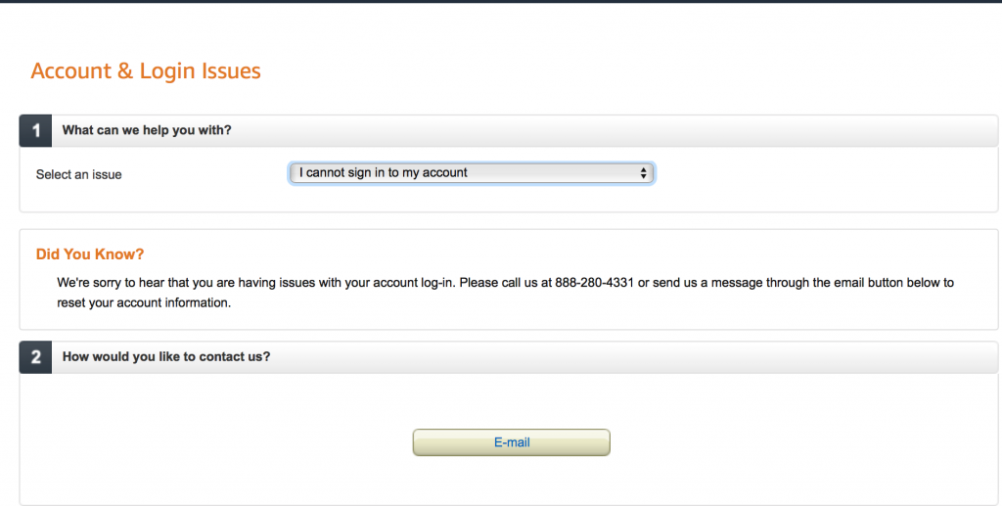1002x506 pixels.
Task: Click the Account & Login Issues heading
Action: click(146, 71)
